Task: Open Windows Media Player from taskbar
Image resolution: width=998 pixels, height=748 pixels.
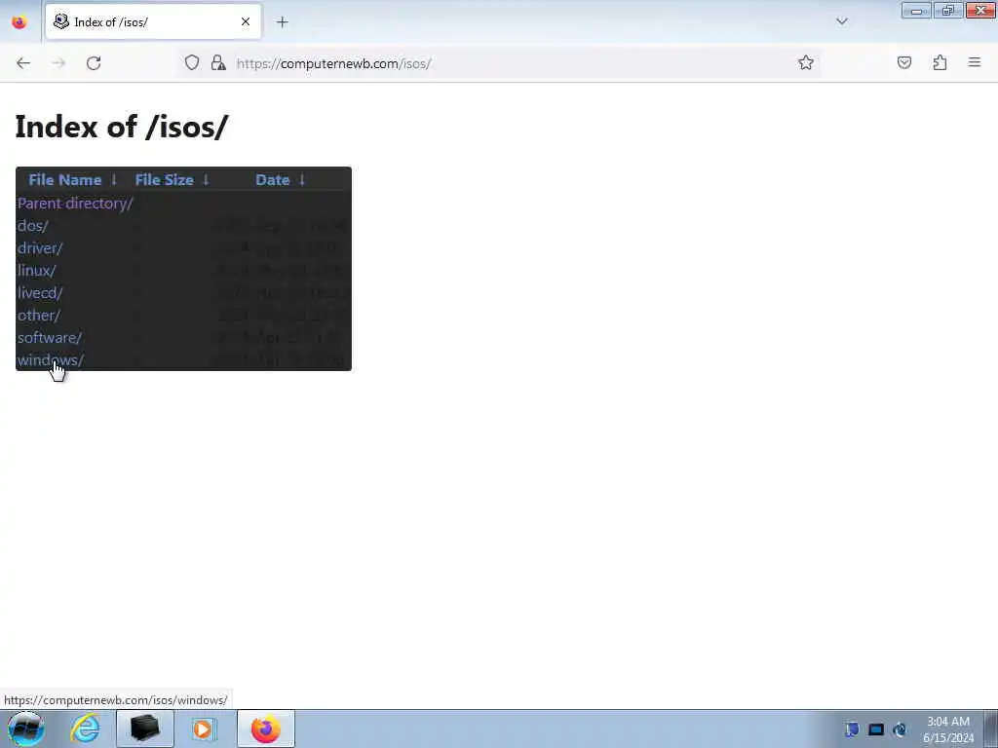Action: pos(204,729)
